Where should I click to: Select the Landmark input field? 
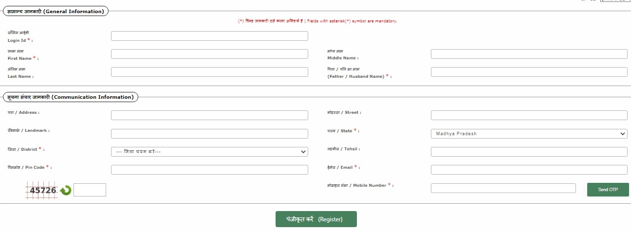tap(209, 134)
